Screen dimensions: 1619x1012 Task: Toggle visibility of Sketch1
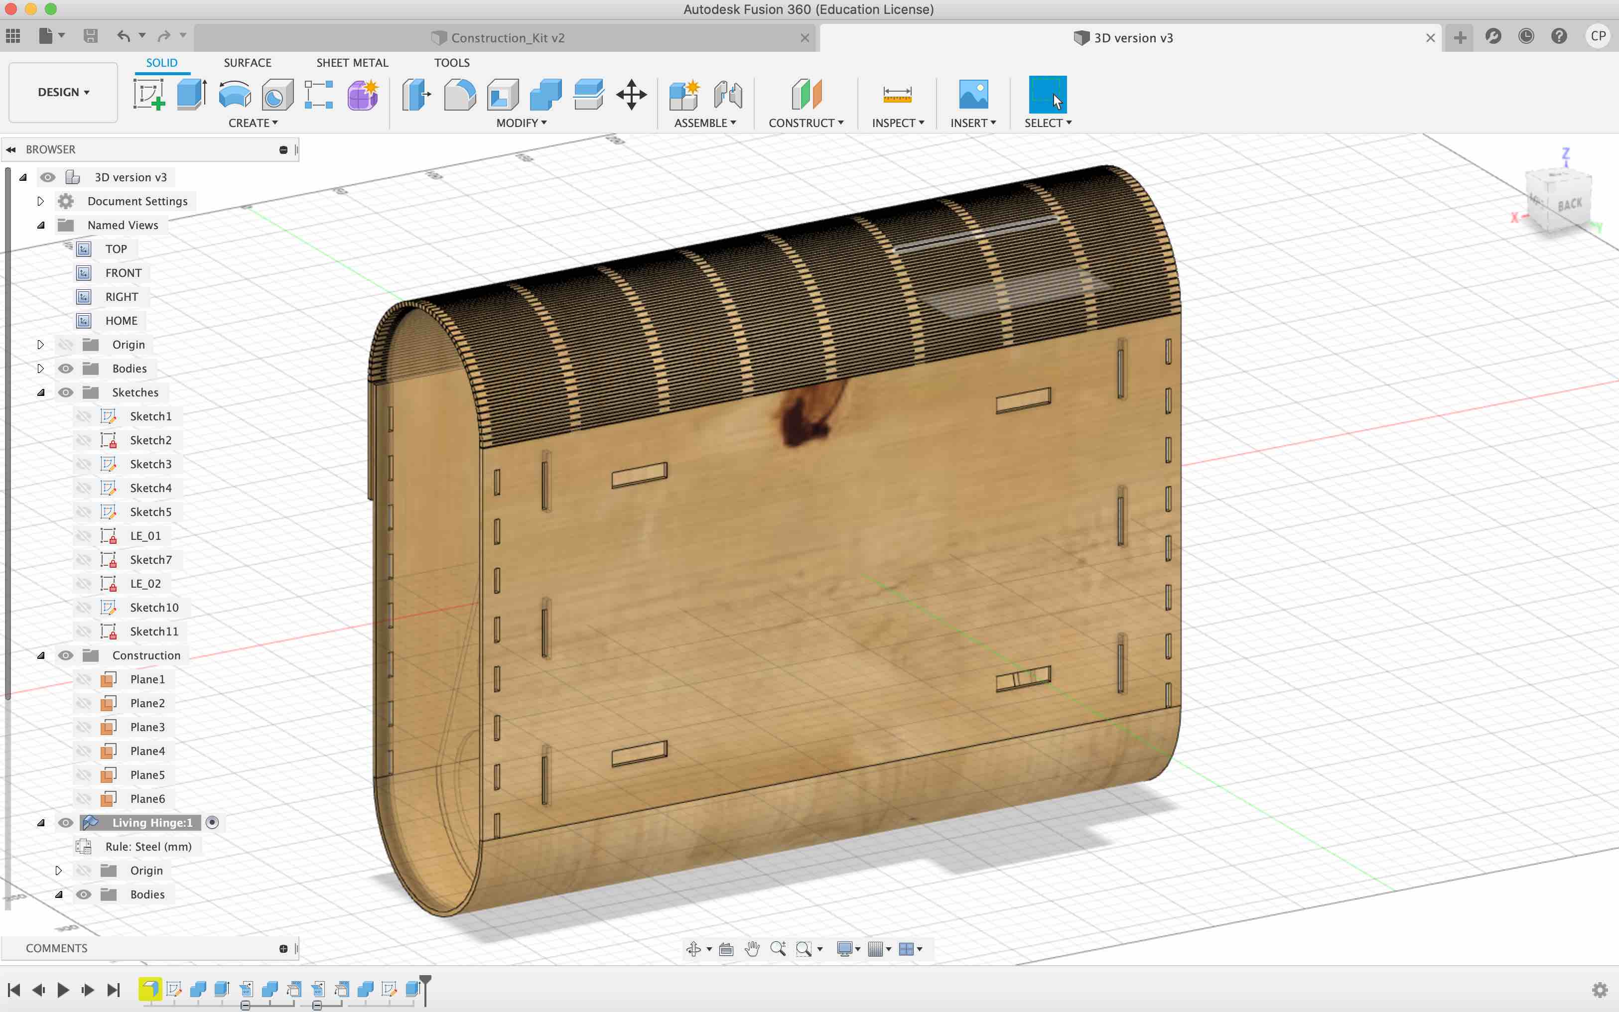83,416
